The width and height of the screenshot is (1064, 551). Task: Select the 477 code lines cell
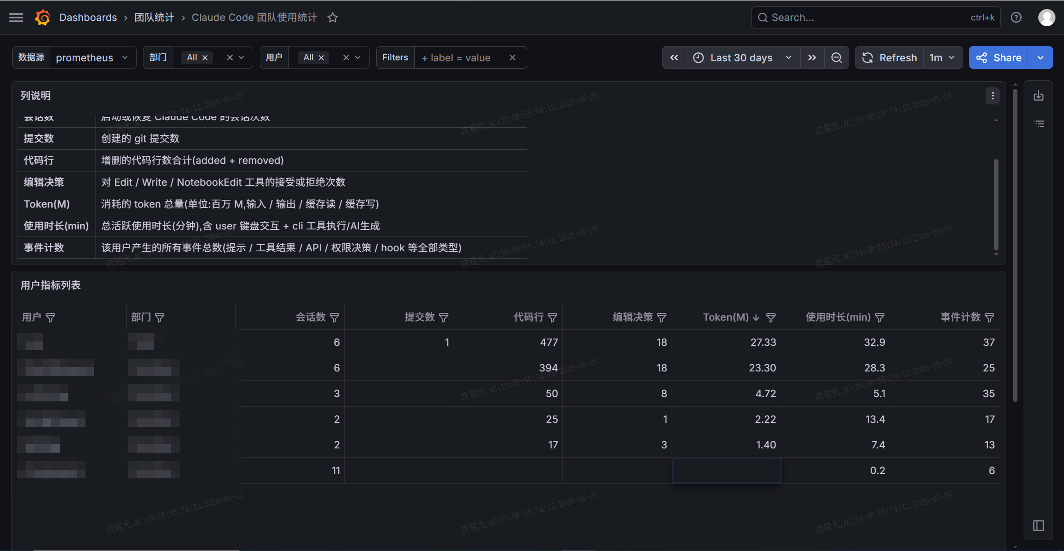pos(508,342)
